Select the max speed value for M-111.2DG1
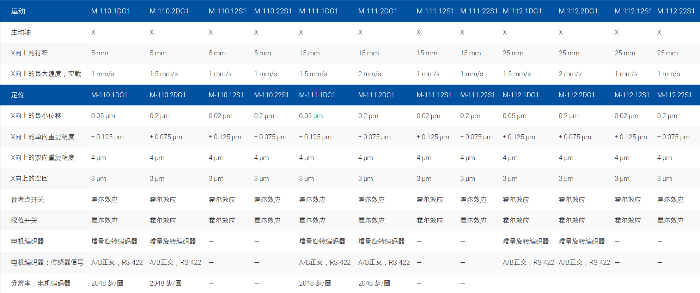Viewport: 700px width, 293px height. click(x=370, y=74)
